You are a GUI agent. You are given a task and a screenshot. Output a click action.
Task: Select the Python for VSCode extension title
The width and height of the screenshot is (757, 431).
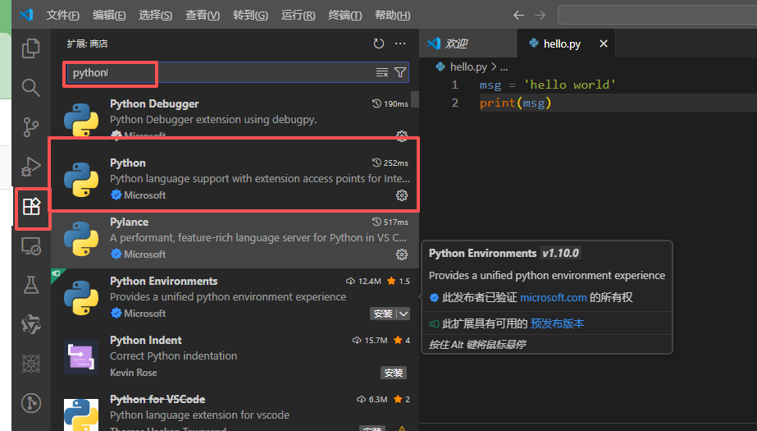pos(157,399)
